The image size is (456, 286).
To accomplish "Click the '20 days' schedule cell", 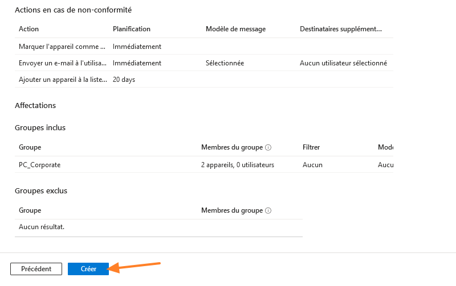I will (x=124, y=80).
